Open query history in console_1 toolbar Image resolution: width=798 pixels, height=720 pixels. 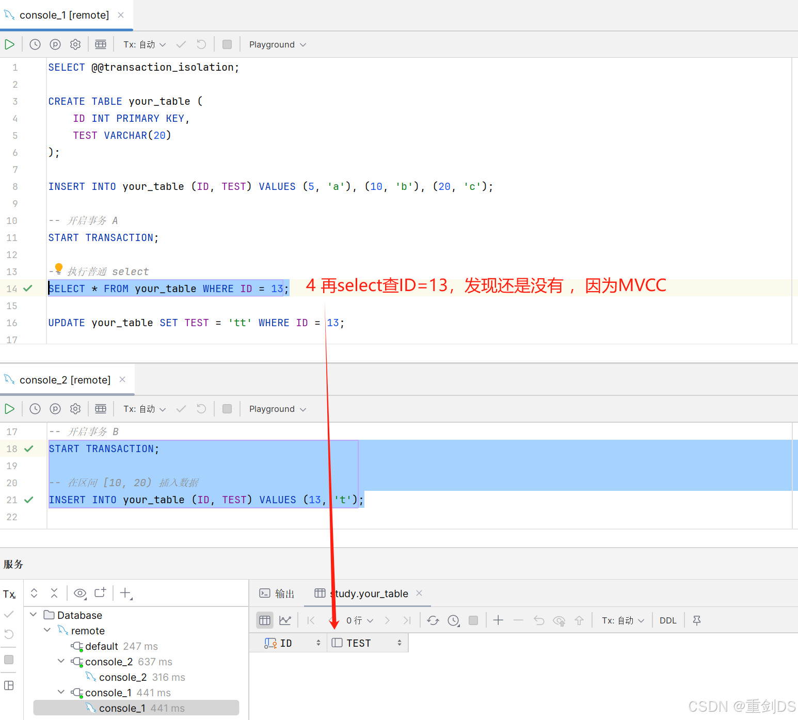(35, 44)
